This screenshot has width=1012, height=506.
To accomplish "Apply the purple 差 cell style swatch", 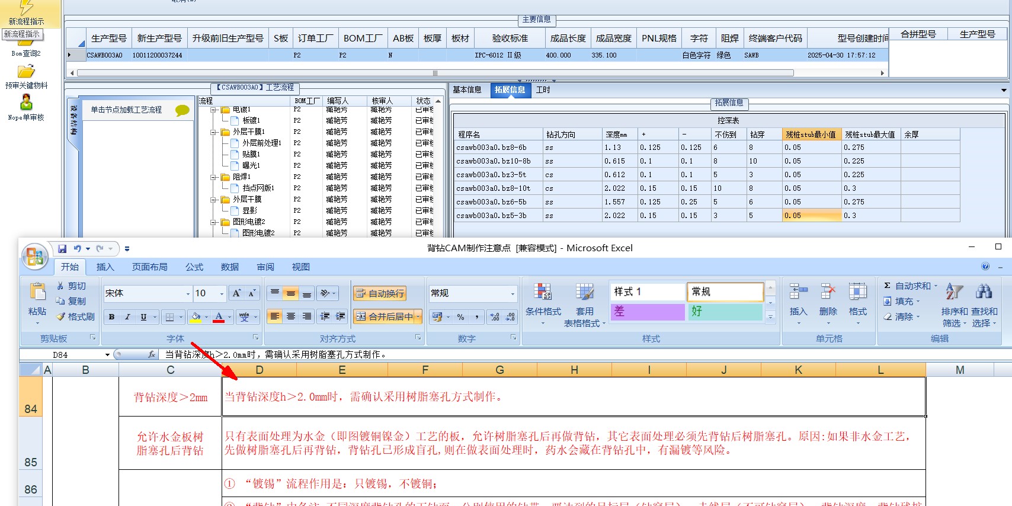I will click(x=648, y=312).
